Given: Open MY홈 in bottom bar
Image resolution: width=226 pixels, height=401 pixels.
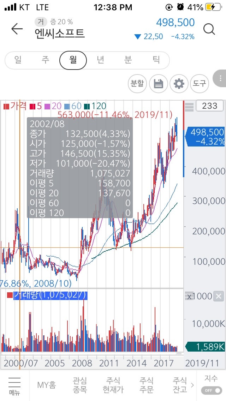Looking at the screenshot, I should point(47,385).
